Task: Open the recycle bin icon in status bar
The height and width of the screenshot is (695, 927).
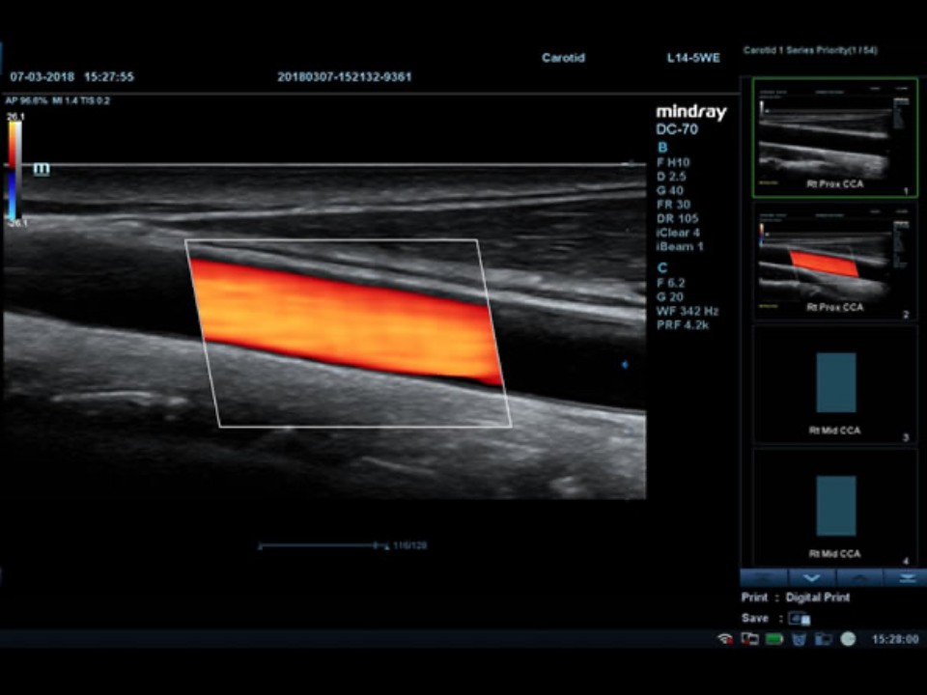Action: [x=799, y=639]
